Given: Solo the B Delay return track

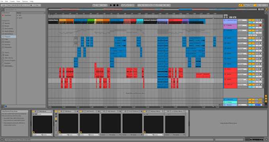Looking at the screenshot, I should 257,102.
